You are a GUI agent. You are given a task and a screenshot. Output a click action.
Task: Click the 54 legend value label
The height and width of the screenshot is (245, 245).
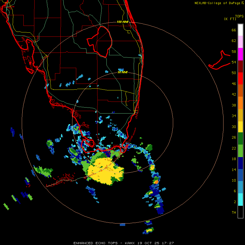click(x=234, y=62)
